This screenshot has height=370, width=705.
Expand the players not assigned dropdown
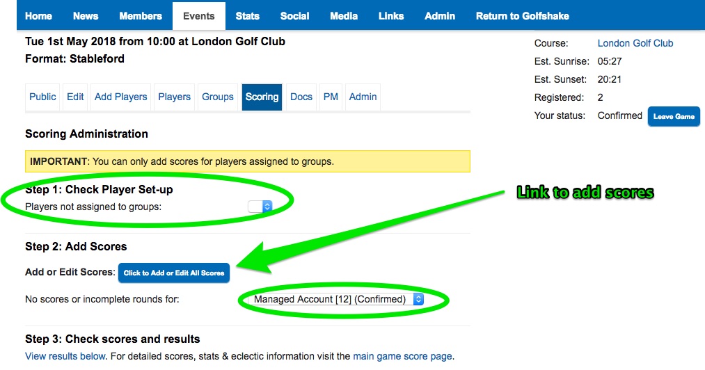(260, 207)
